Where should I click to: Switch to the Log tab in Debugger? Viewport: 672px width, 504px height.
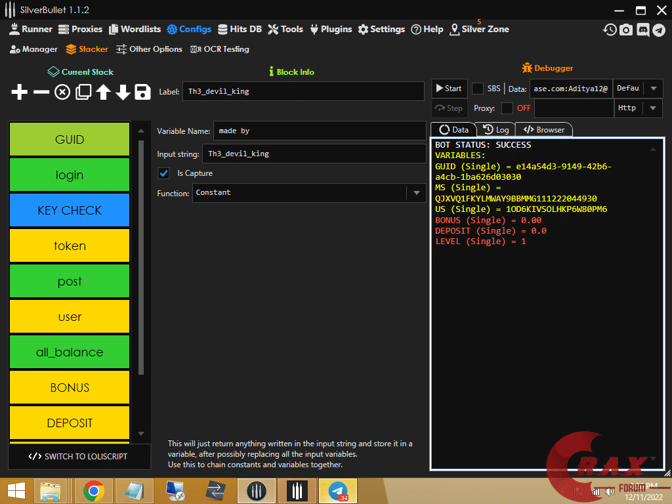pyautogui.click(x=495, y=129)
